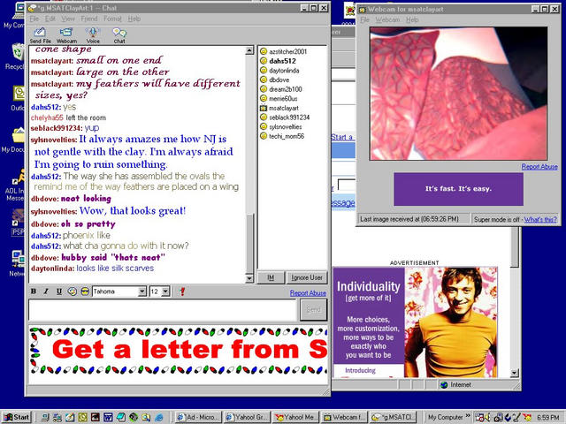Open the View menu in chat window
The width and height of the screenshot is (566, 424).
(68, 19)
